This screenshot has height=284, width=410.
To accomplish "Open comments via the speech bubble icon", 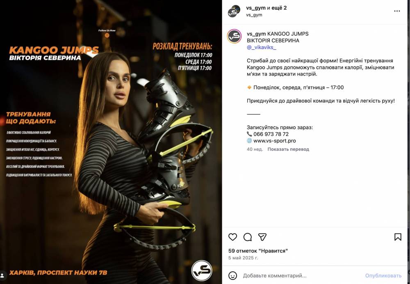I will click(x=247, y=237).
